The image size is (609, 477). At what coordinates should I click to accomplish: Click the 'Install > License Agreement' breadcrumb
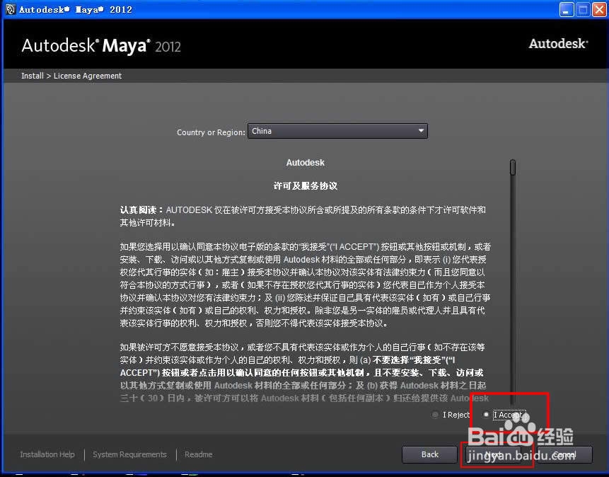(x=71, y=76)
